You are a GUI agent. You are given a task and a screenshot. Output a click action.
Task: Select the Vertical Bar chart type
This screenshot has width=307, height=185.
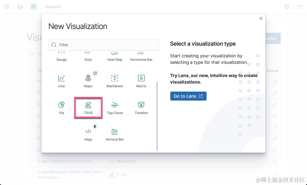pyautogui.click(x=115, y=134)
